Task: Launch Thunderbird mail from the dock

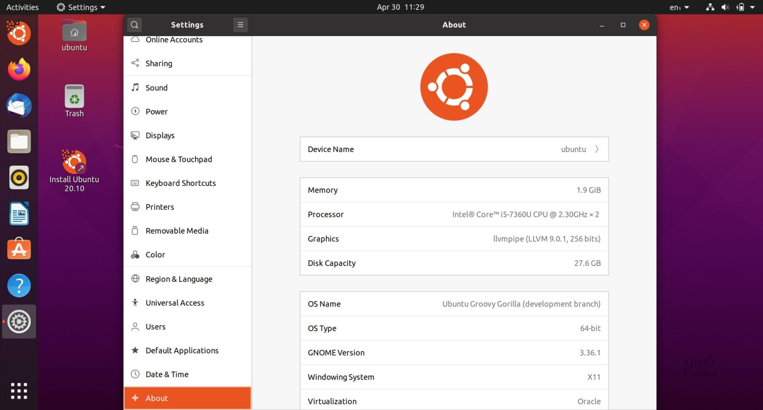Action: (x=19, y=105)
